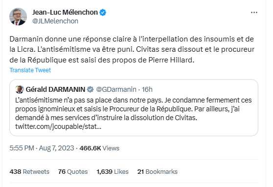Click the main tweet text about Civitas
Screen dimensions: 273x187
coord(132,49)
